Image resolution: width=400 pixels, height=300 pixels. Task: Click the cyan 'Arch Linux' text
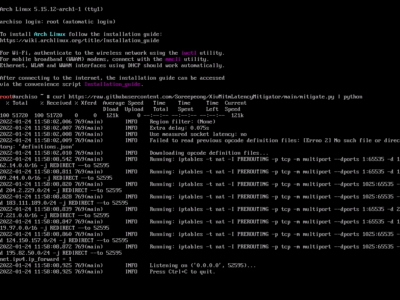point(50,34)
